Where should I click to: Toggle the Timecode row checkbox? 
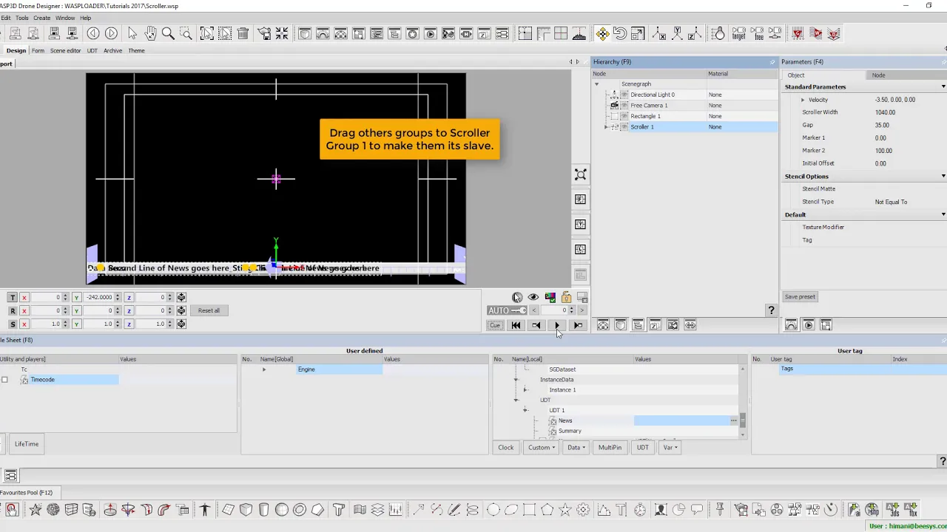[x=4, y=380]
